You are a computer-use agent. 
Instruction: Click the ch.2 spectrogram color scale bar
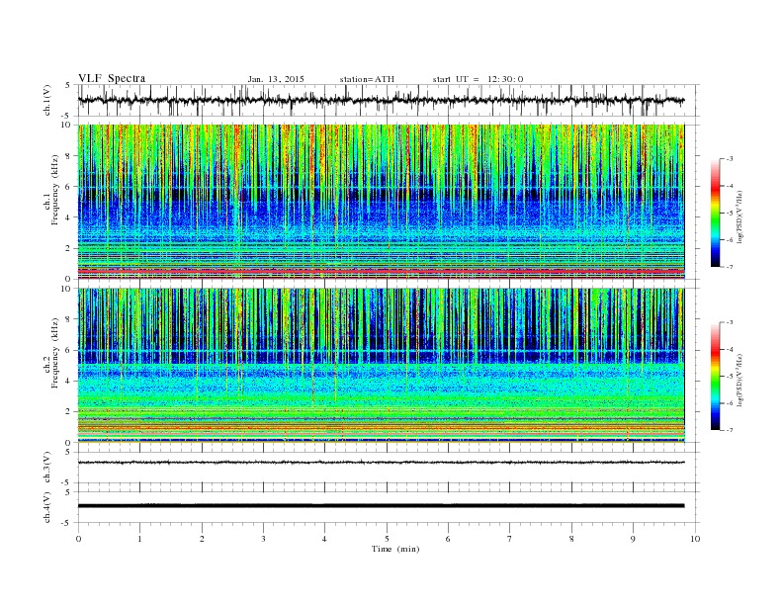[x=715, y=377]
